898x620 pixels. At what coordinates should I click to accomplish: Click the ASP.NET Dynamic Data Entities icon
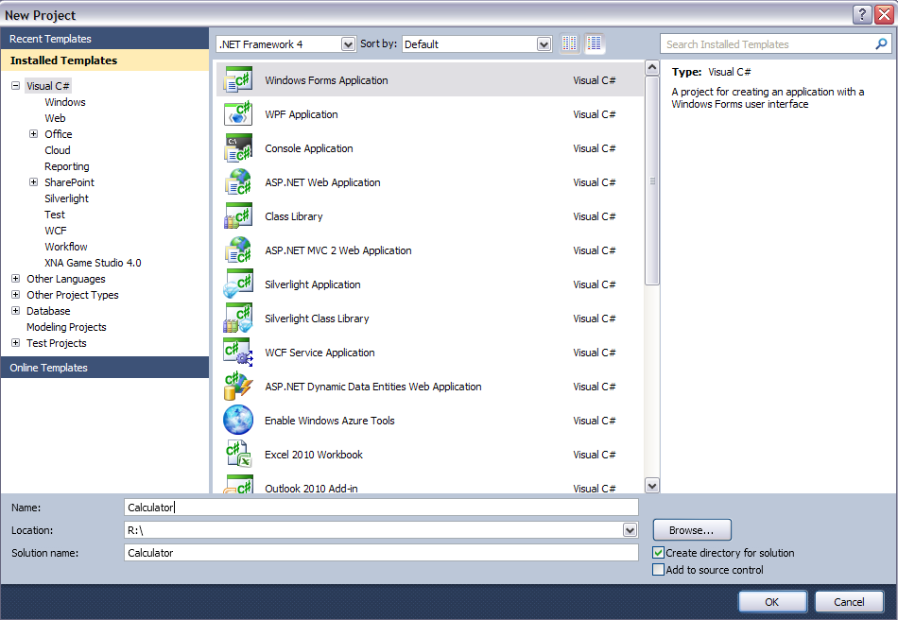click(x=237, y=387)
